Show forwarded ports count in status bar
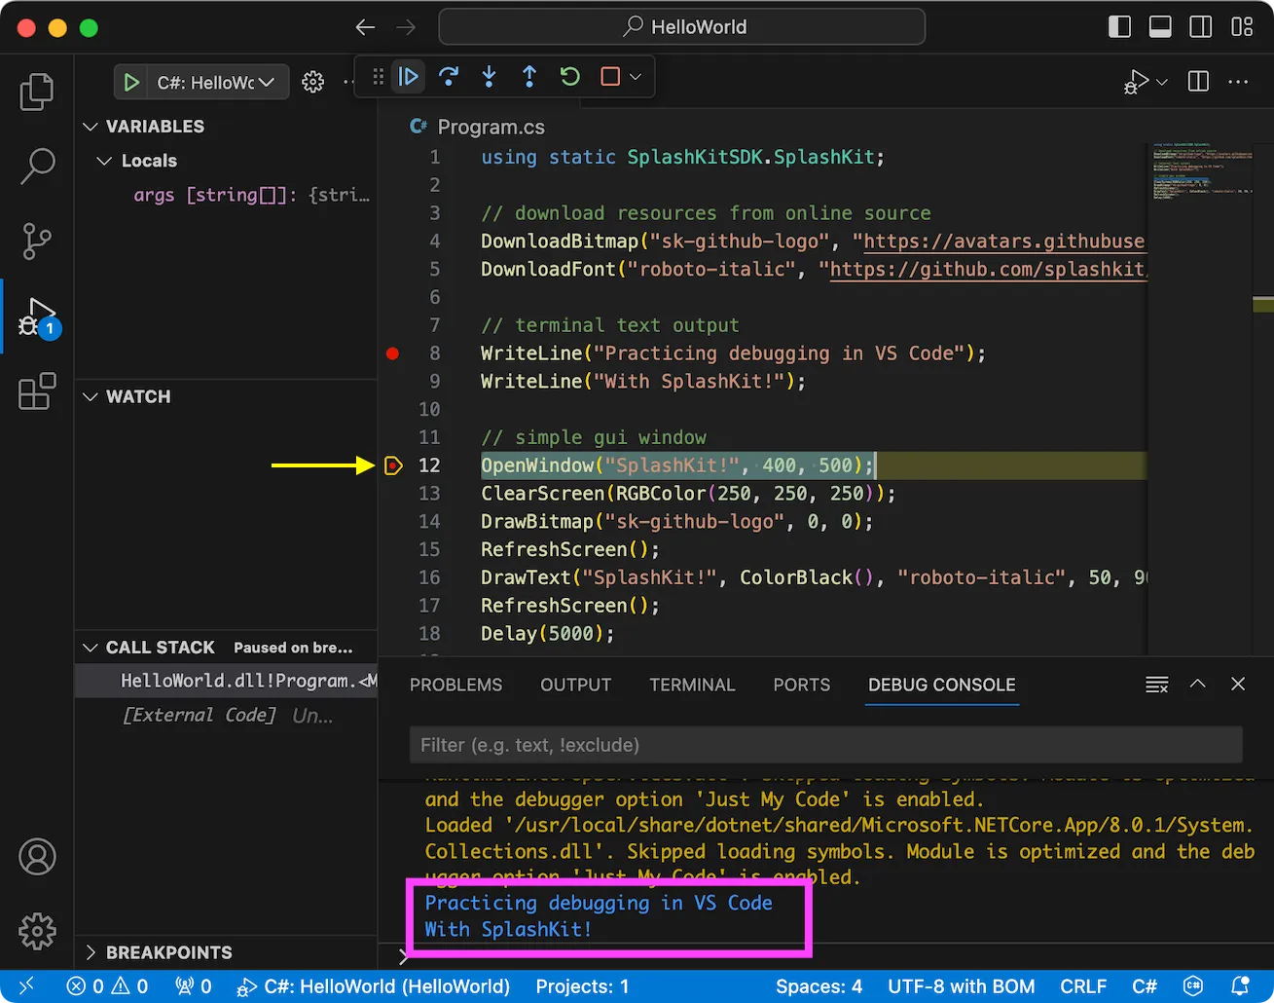 click(x=193, y=986)
